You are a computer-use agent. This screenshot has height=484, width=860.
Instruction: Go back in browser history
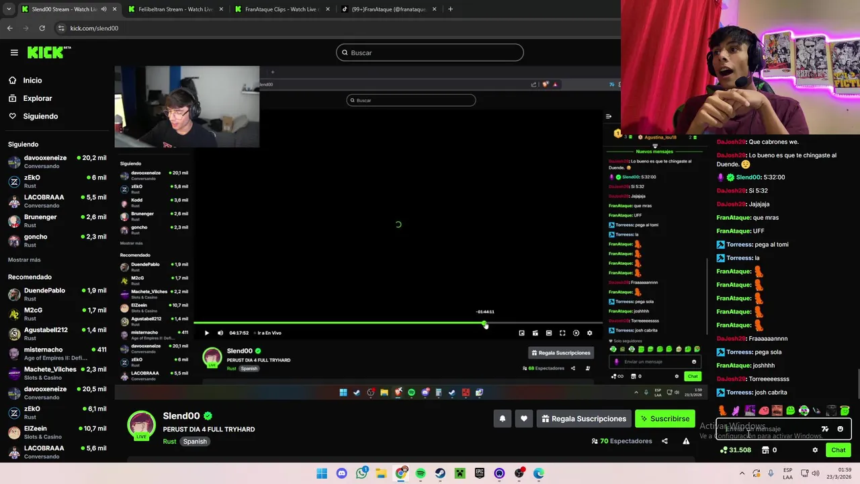pos(9,28)
